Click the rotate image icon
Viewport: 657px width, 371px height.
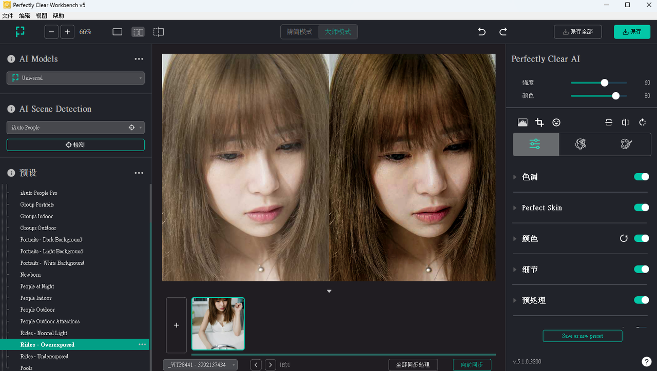click(642, 122)
